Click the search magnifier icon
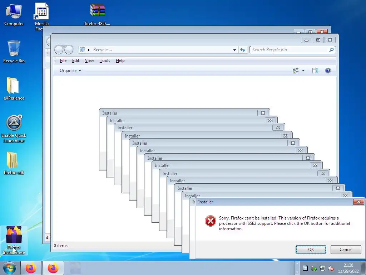This screenshot has height=275, width=366. coord(331,50)
